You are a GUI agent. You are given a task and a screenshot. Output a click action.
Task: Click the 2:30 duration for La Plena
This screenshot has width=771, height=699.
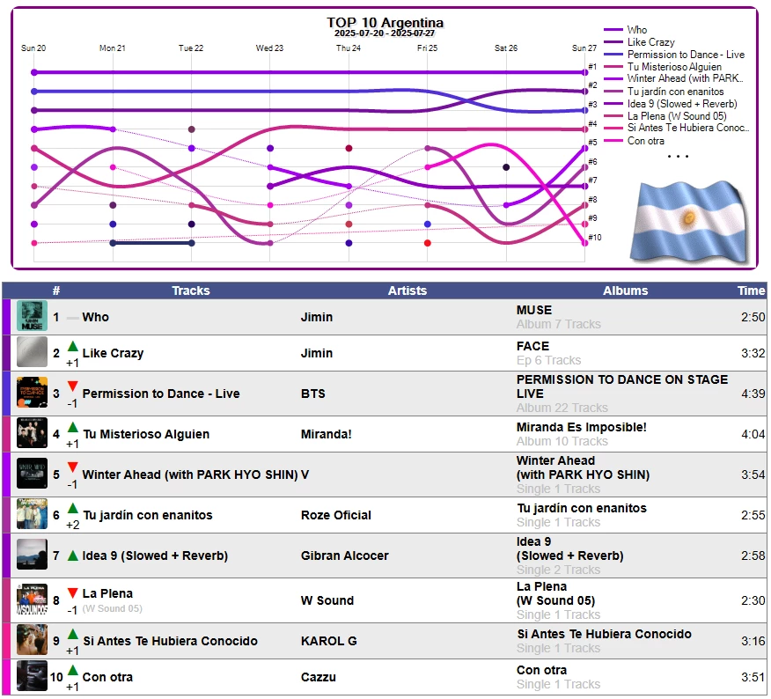point(753,600)
